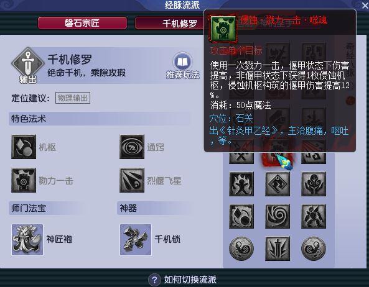Click the question mark help icon
369x287 pixels.
(154, 280)
